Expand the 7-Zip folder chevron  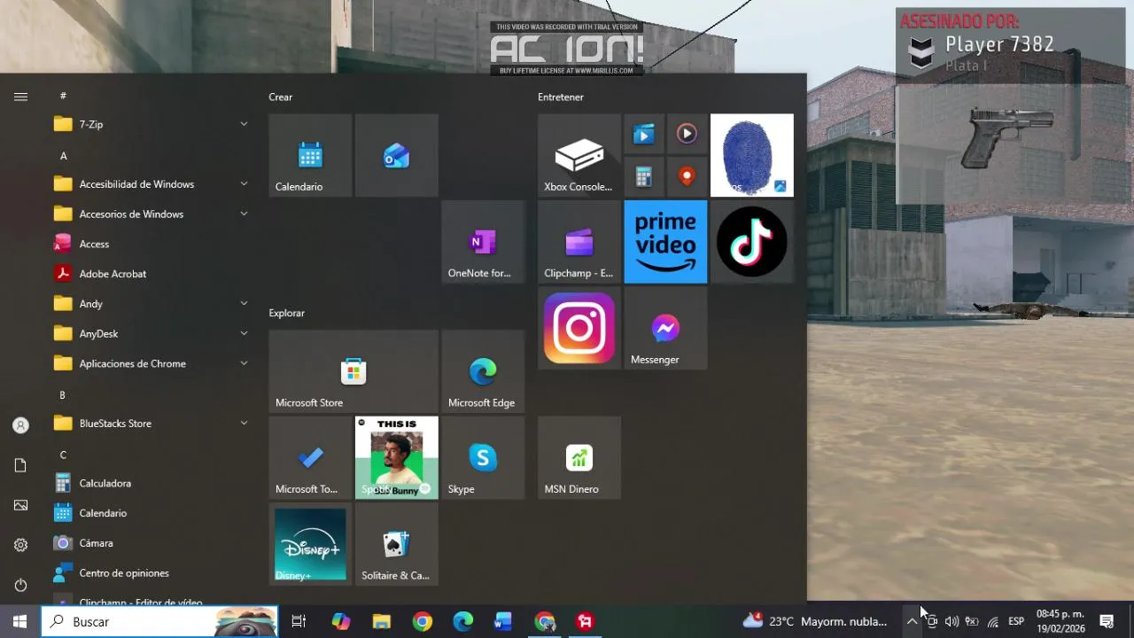coord(244,124)
